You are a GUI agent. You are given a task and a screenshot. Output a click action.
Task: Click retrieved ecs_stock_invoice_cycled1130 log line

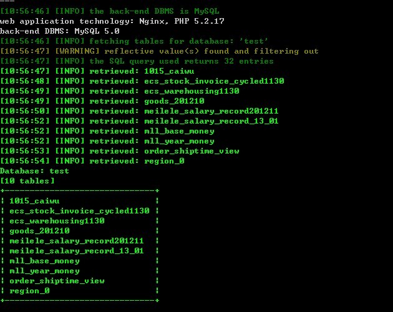point(142,81)
